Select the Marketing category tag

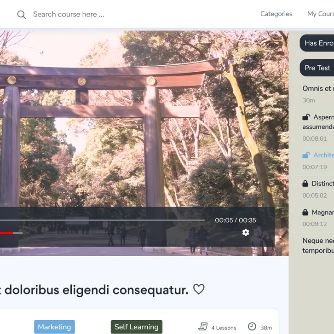[x=54, y=327]
